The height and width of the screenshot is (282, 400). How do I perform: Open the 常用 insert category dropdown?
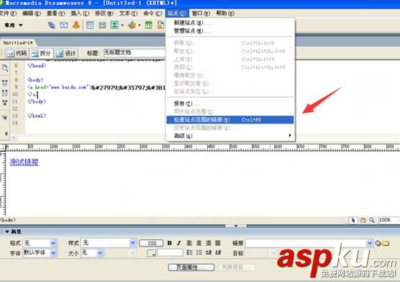[14, 25]
